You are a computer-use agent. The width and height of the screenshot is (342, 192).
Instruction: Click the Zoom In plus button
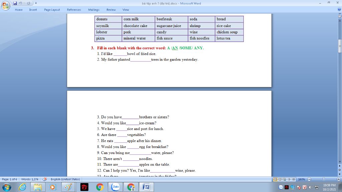(x=339, y=179)
